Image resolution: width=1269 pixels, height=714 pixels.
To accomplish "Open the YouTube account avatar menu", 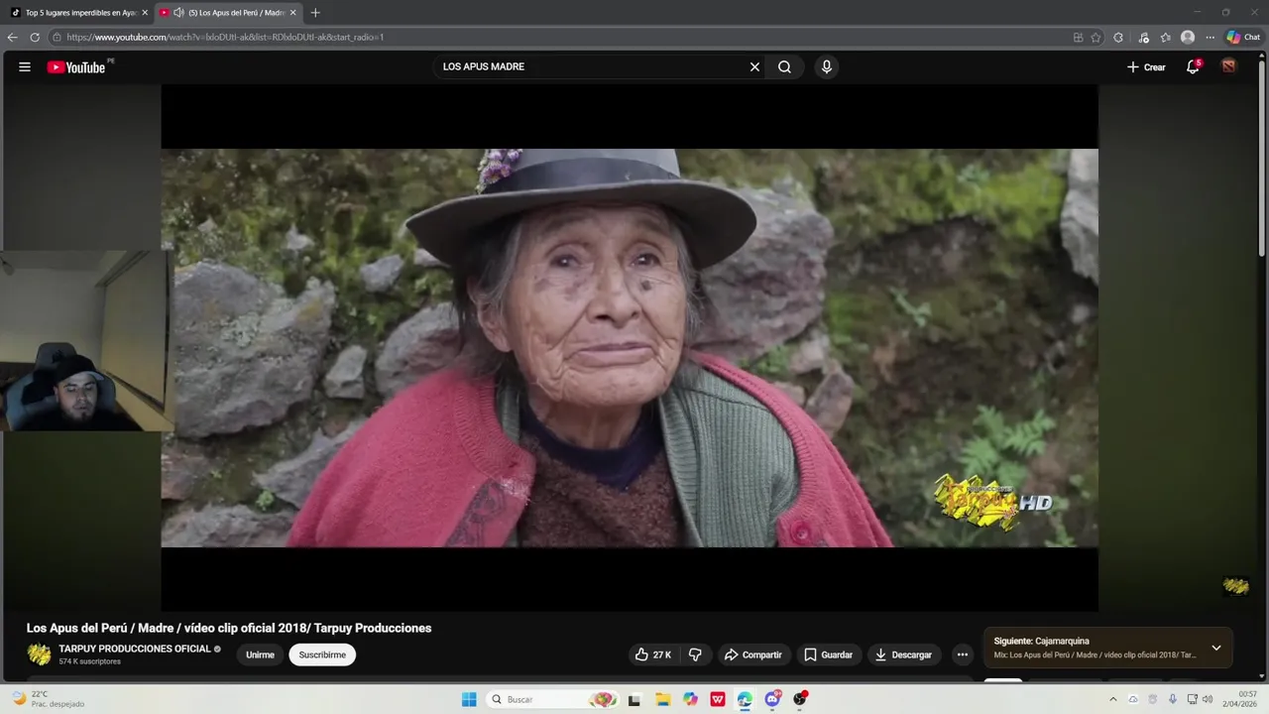I will pos(1229,66).
